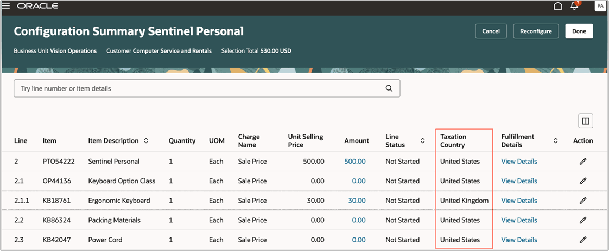Open the PA user profile avatar
Image resolution: width=609 pixels, height=251 pixels.
(600, 6)
